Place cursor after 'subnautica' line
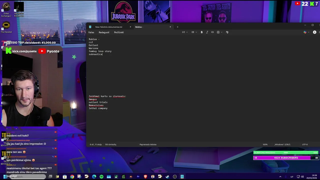The width and height of the screenshot is (320, 180). point(102,54)
